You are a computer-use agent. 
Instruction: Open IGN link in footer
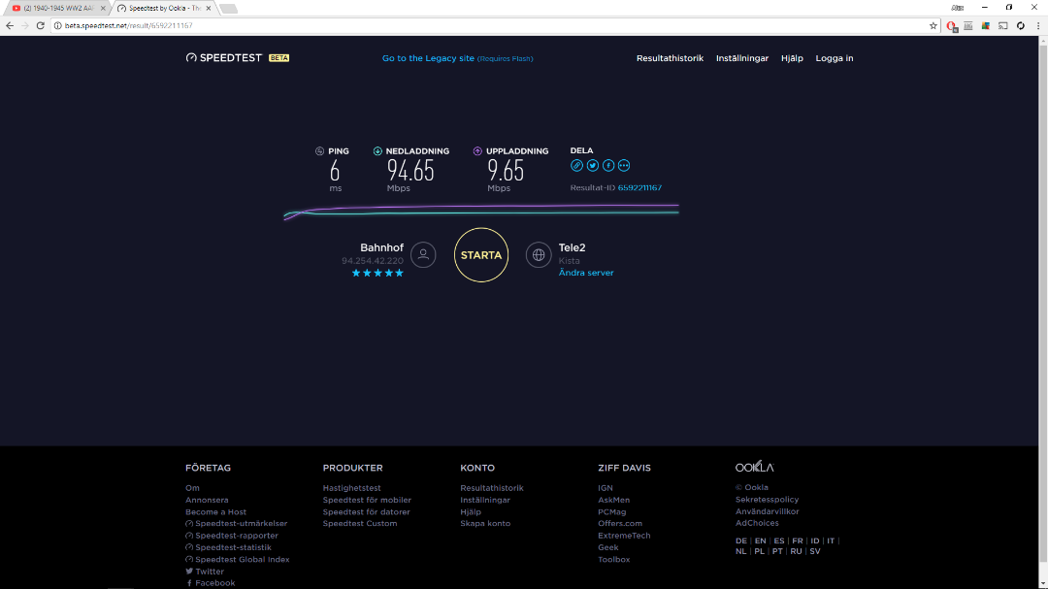(x=605, y=488)
